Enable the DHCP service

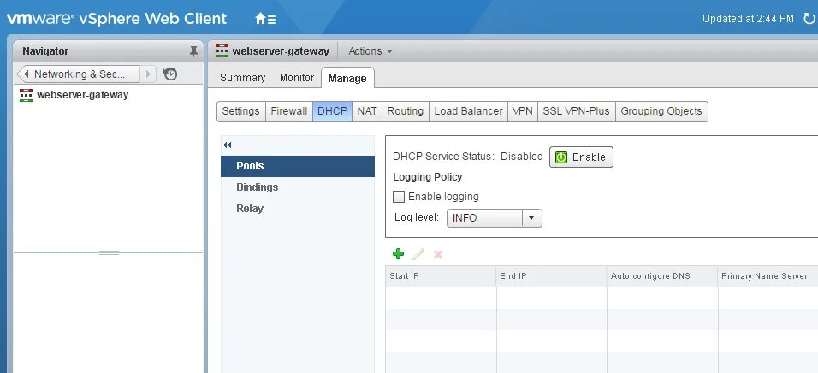click(581, 157)
